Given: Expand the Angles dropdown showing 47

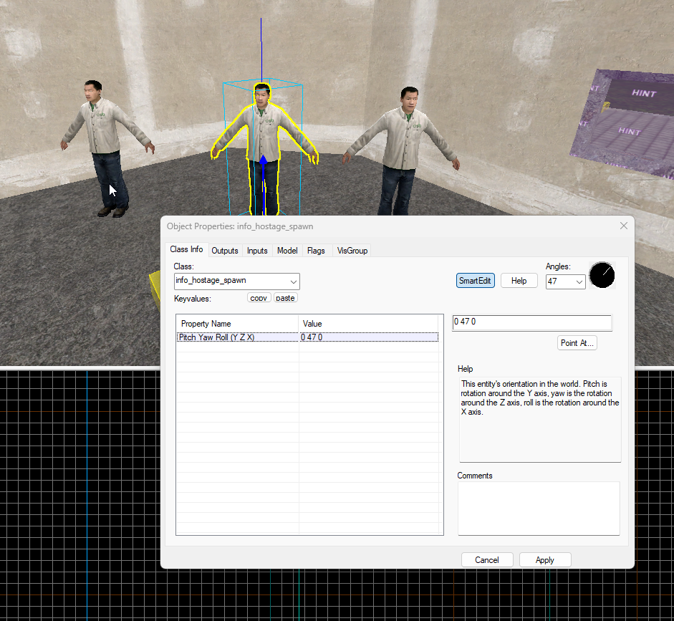Looking at the screenshot, I should pyautogui.click(x=579, y=282).
